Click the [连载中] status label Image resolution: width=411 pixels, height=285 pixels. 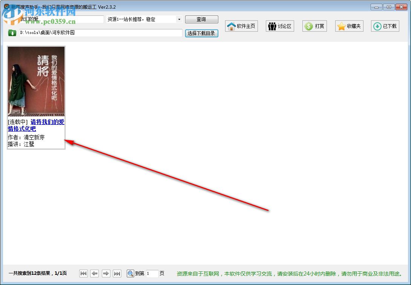pos(18,122)
